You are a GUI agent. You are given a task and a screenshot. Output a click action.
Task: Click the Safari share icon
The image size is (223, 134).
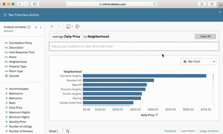[202, 4]
